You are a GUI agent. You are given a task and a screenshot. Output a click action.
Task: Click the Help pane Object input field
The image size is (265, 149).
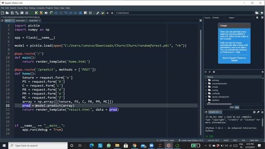tap(244, 17)
